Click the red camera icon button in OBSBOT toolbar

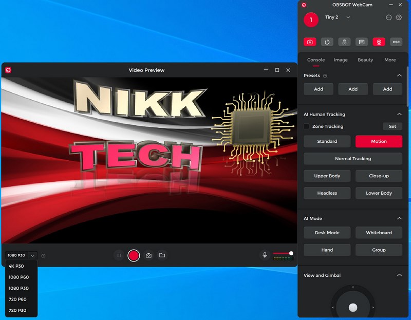coord(310,42)
